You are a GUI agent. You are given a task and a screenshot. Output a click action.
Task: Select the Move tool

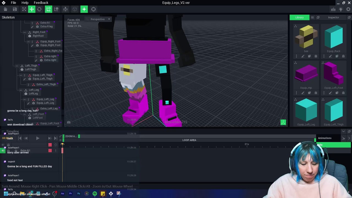click(32, 9)
